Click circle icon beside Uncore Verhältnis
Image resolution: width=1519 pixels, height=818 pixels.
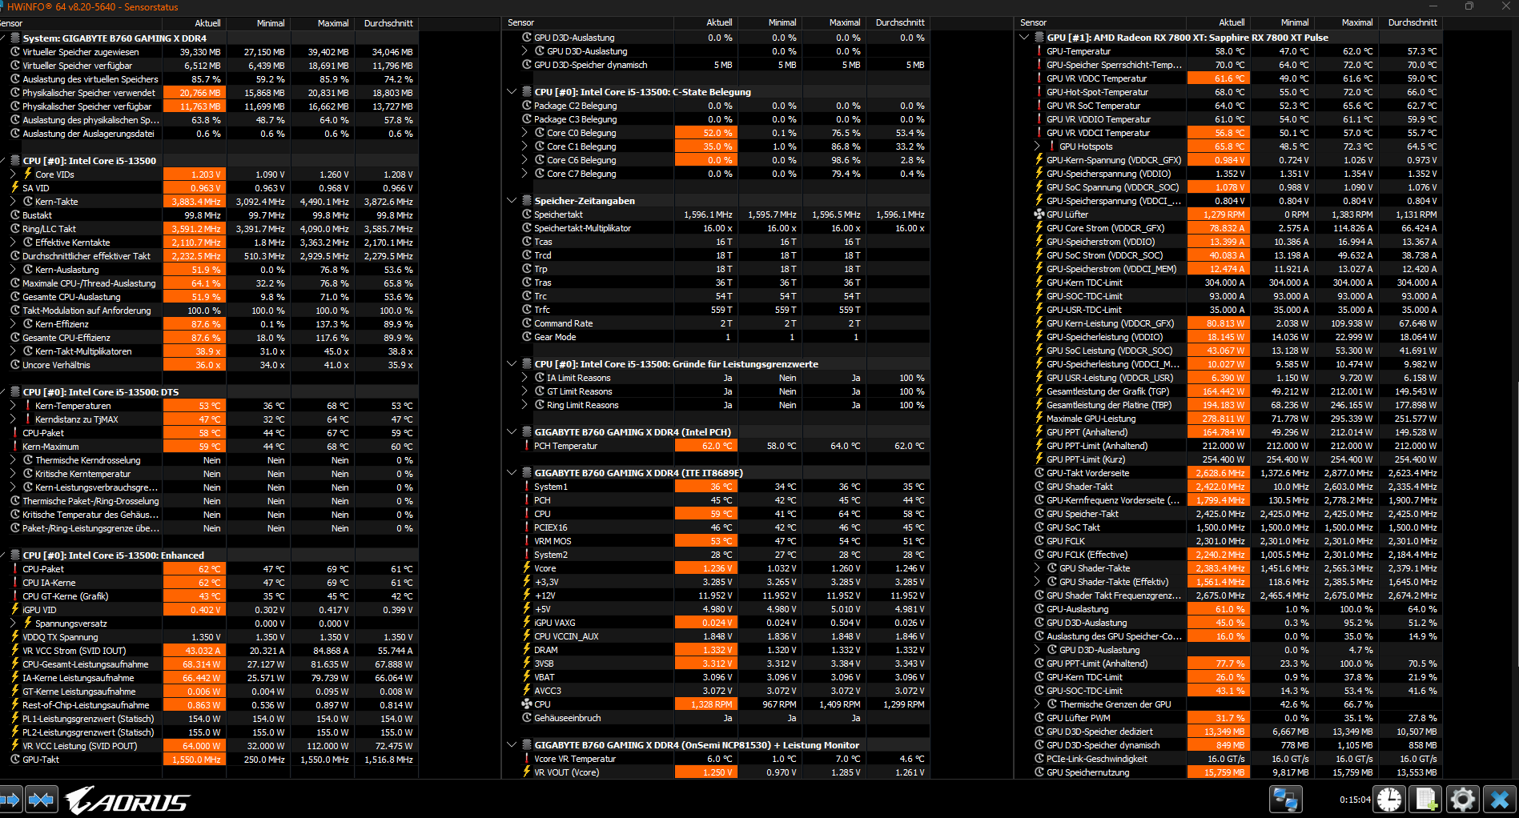14,365
